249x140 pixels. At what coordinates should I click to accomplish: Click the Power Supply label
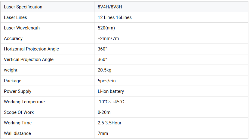pos(18,91)
